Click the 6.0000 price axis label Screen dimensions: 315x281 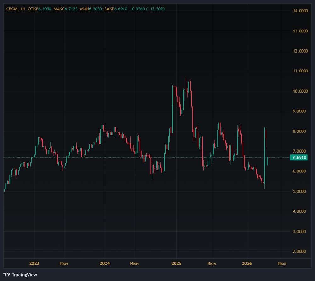pos(299,171)
